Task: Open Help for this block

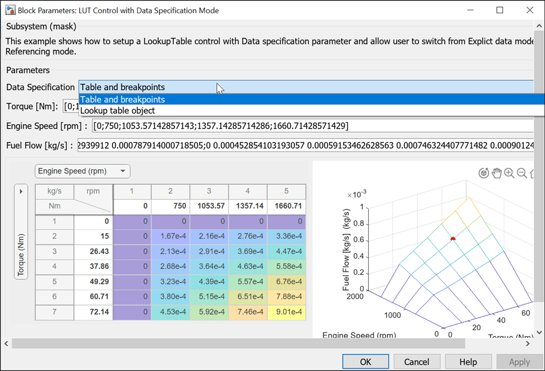Action: [x=468, y=362]
